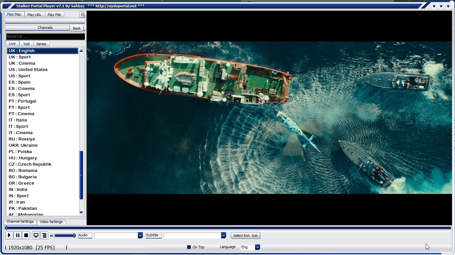Image resolution: width=455 pixels, height=255 pixels.
Task: Adjust the volume slider
Action: point(65,235)
